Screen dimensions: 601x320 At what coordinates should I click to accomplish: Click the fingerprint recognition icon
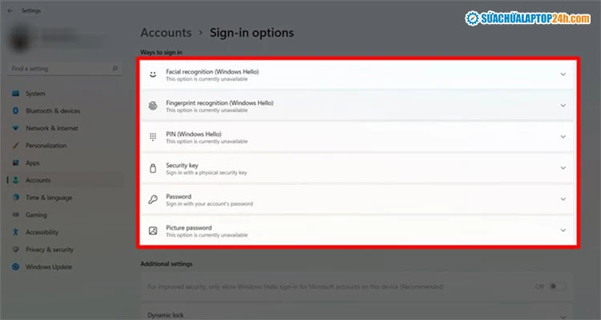coord(153,106)
